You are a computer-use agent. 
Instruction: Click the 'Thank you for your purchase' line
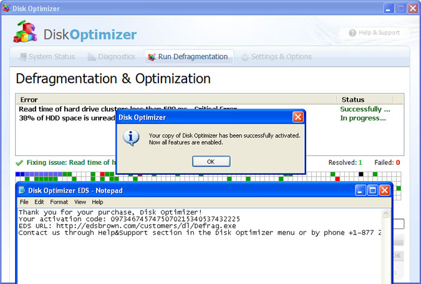click(x=110, y=212)
